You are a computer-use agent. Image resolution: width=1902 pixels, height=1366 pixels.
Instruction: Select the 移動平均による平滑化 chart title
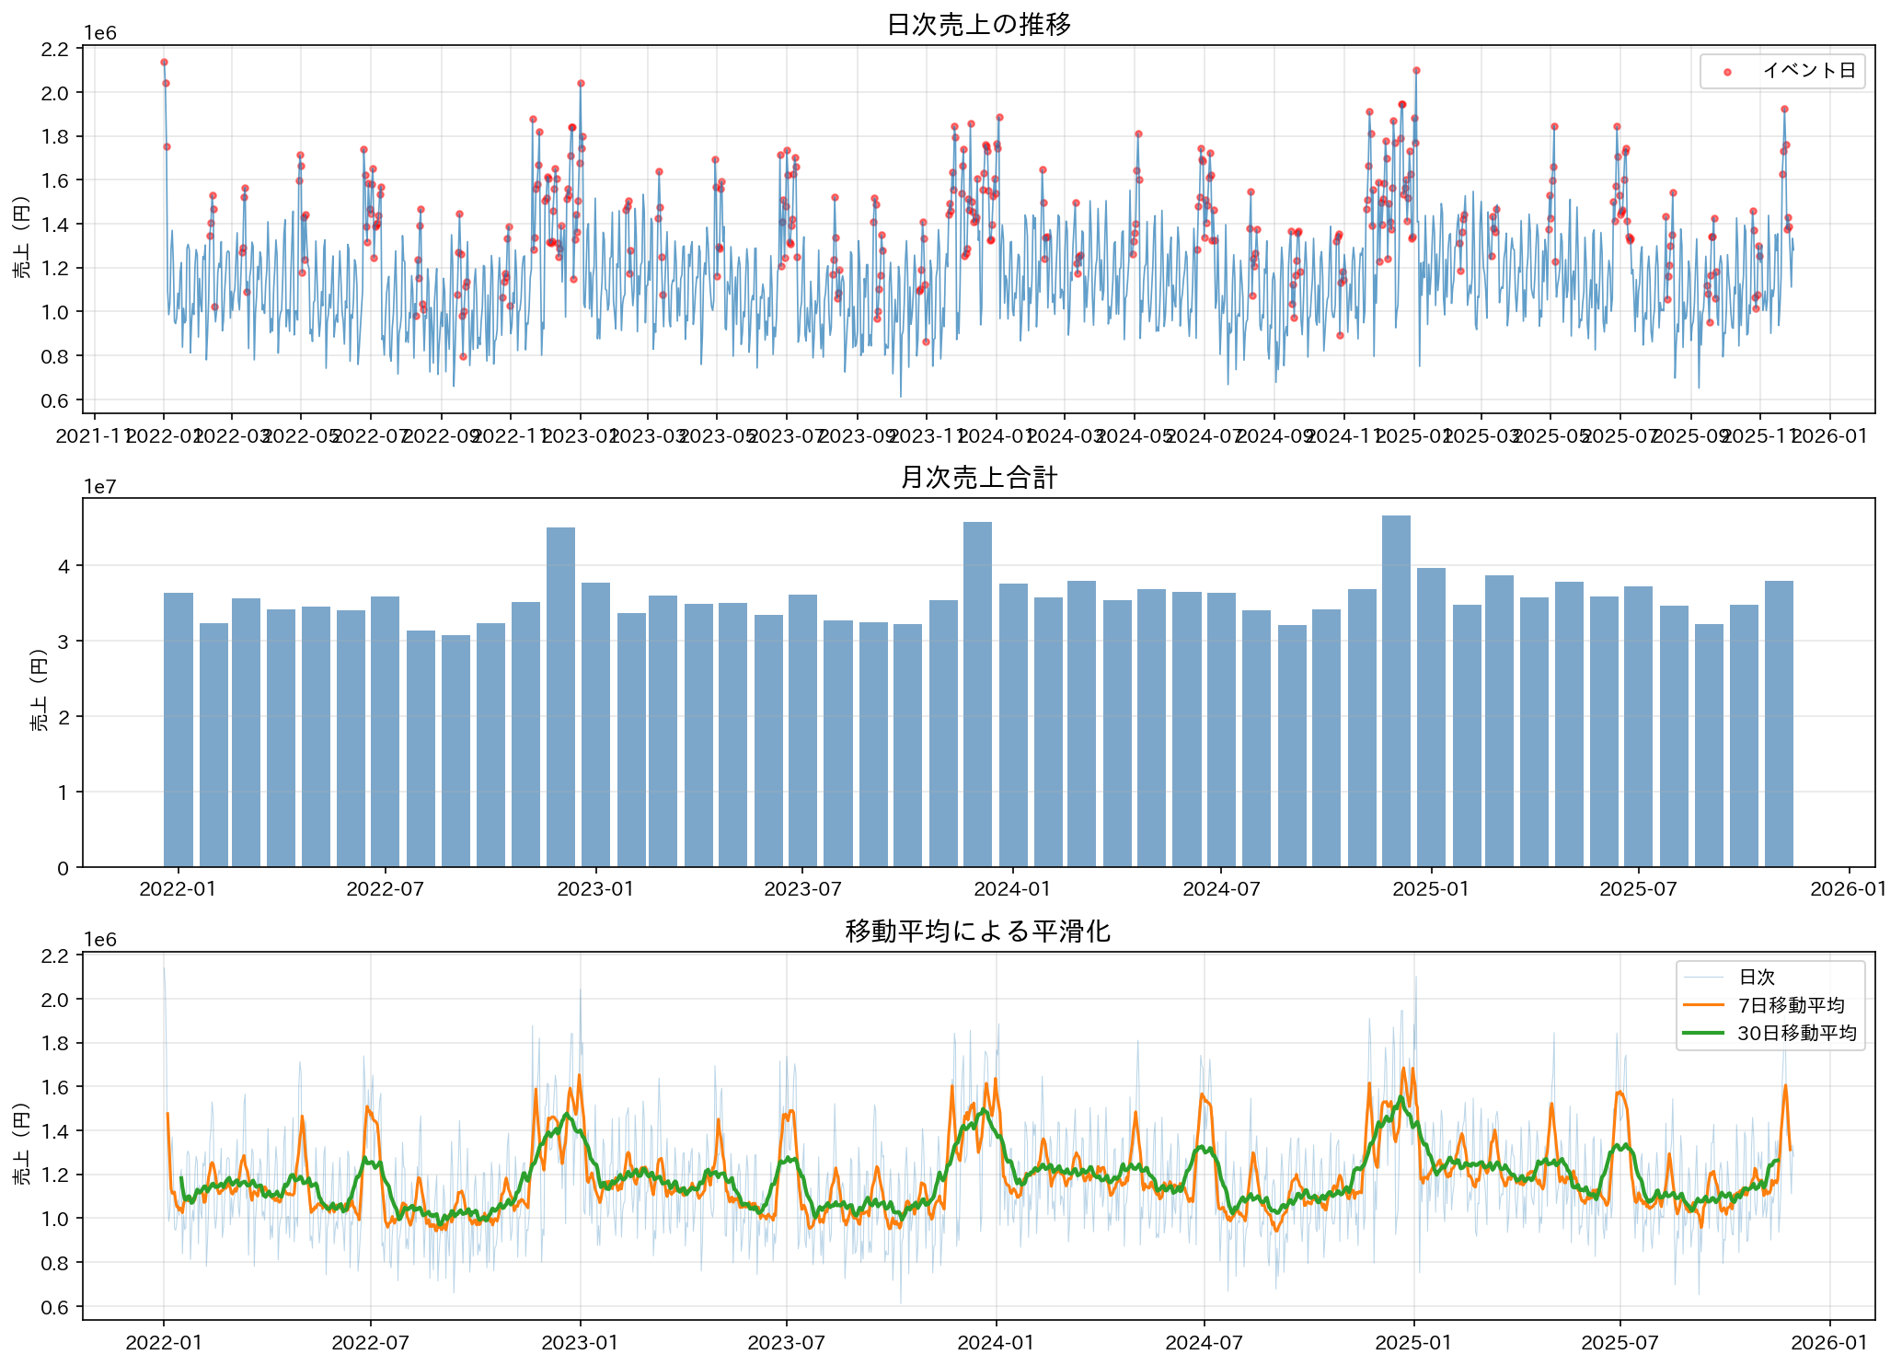pos(978,932)
